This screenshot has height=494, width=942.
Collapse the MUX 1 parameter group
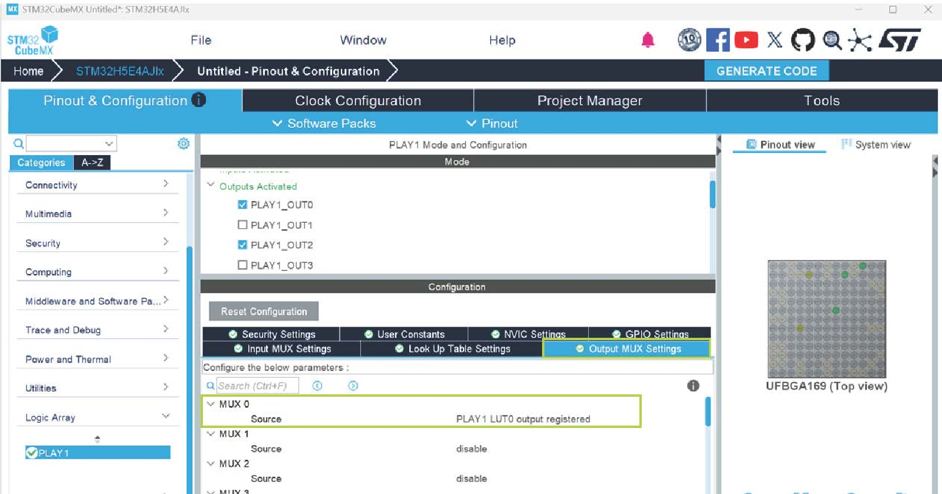click(x=211, y=433)
